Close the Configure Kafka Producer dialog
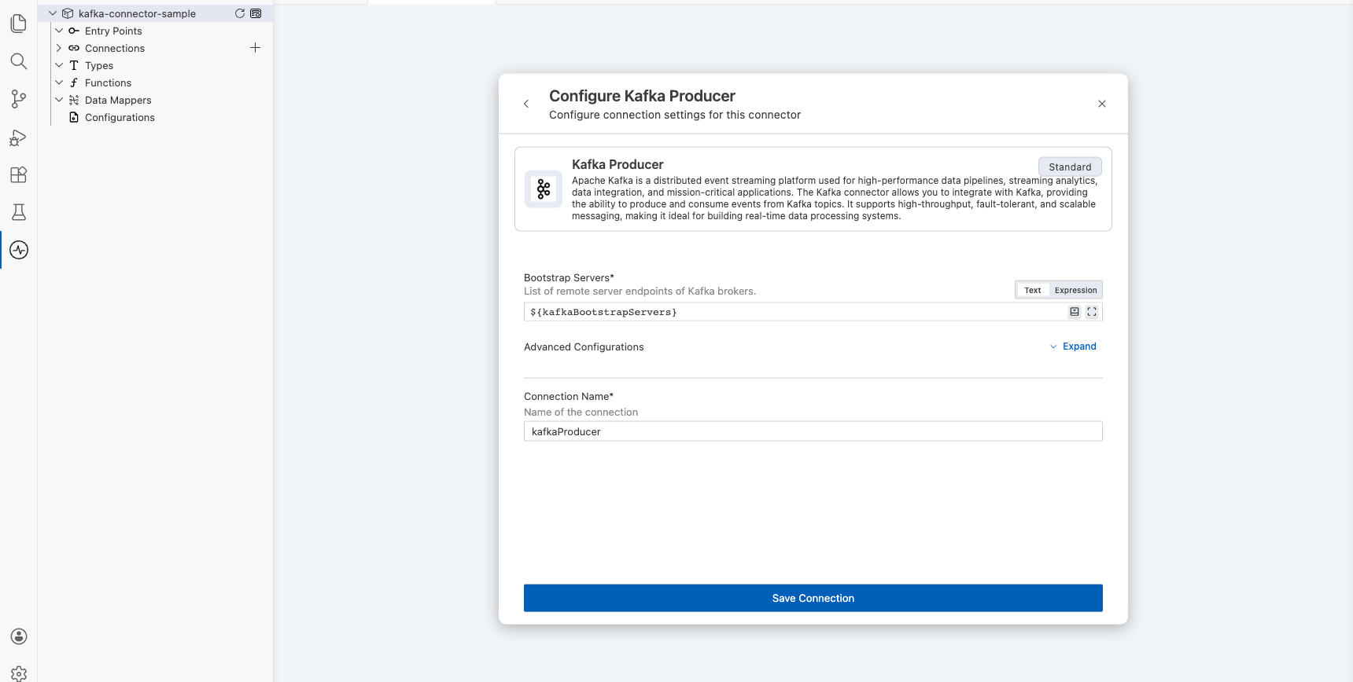Image resolution: width=1353 pixels, height=682 pixels. pyautogui.click(x=1102, y=104)
